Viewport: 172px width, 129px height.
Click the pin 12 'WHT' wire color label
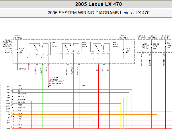[x=20, y=116]
